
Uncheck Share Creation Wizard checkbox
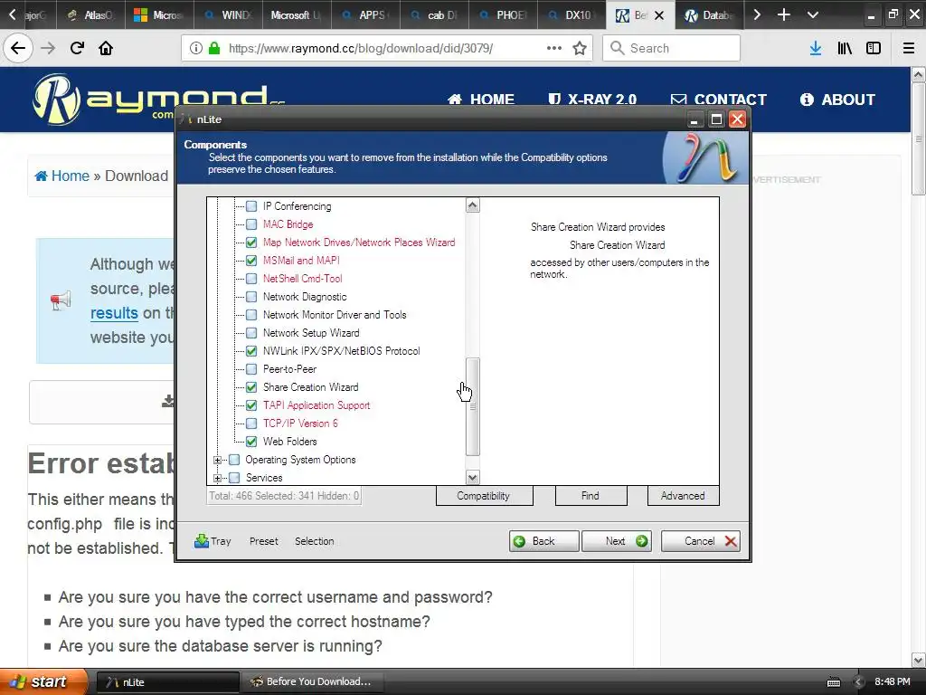(x=251, y=387)
